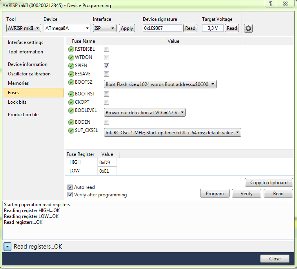Switch to the Memories page

click(x=18, y=83)
